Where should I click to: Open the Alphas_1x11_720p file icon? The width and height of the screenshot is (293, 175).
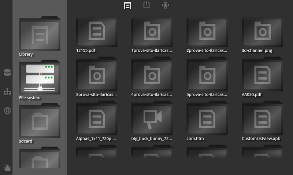click(x=97, y=119)
